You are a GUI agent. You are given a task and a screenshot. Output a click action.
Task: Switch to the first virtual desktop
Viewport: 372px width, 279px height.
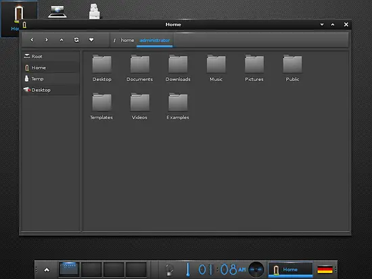coord(69,270)
